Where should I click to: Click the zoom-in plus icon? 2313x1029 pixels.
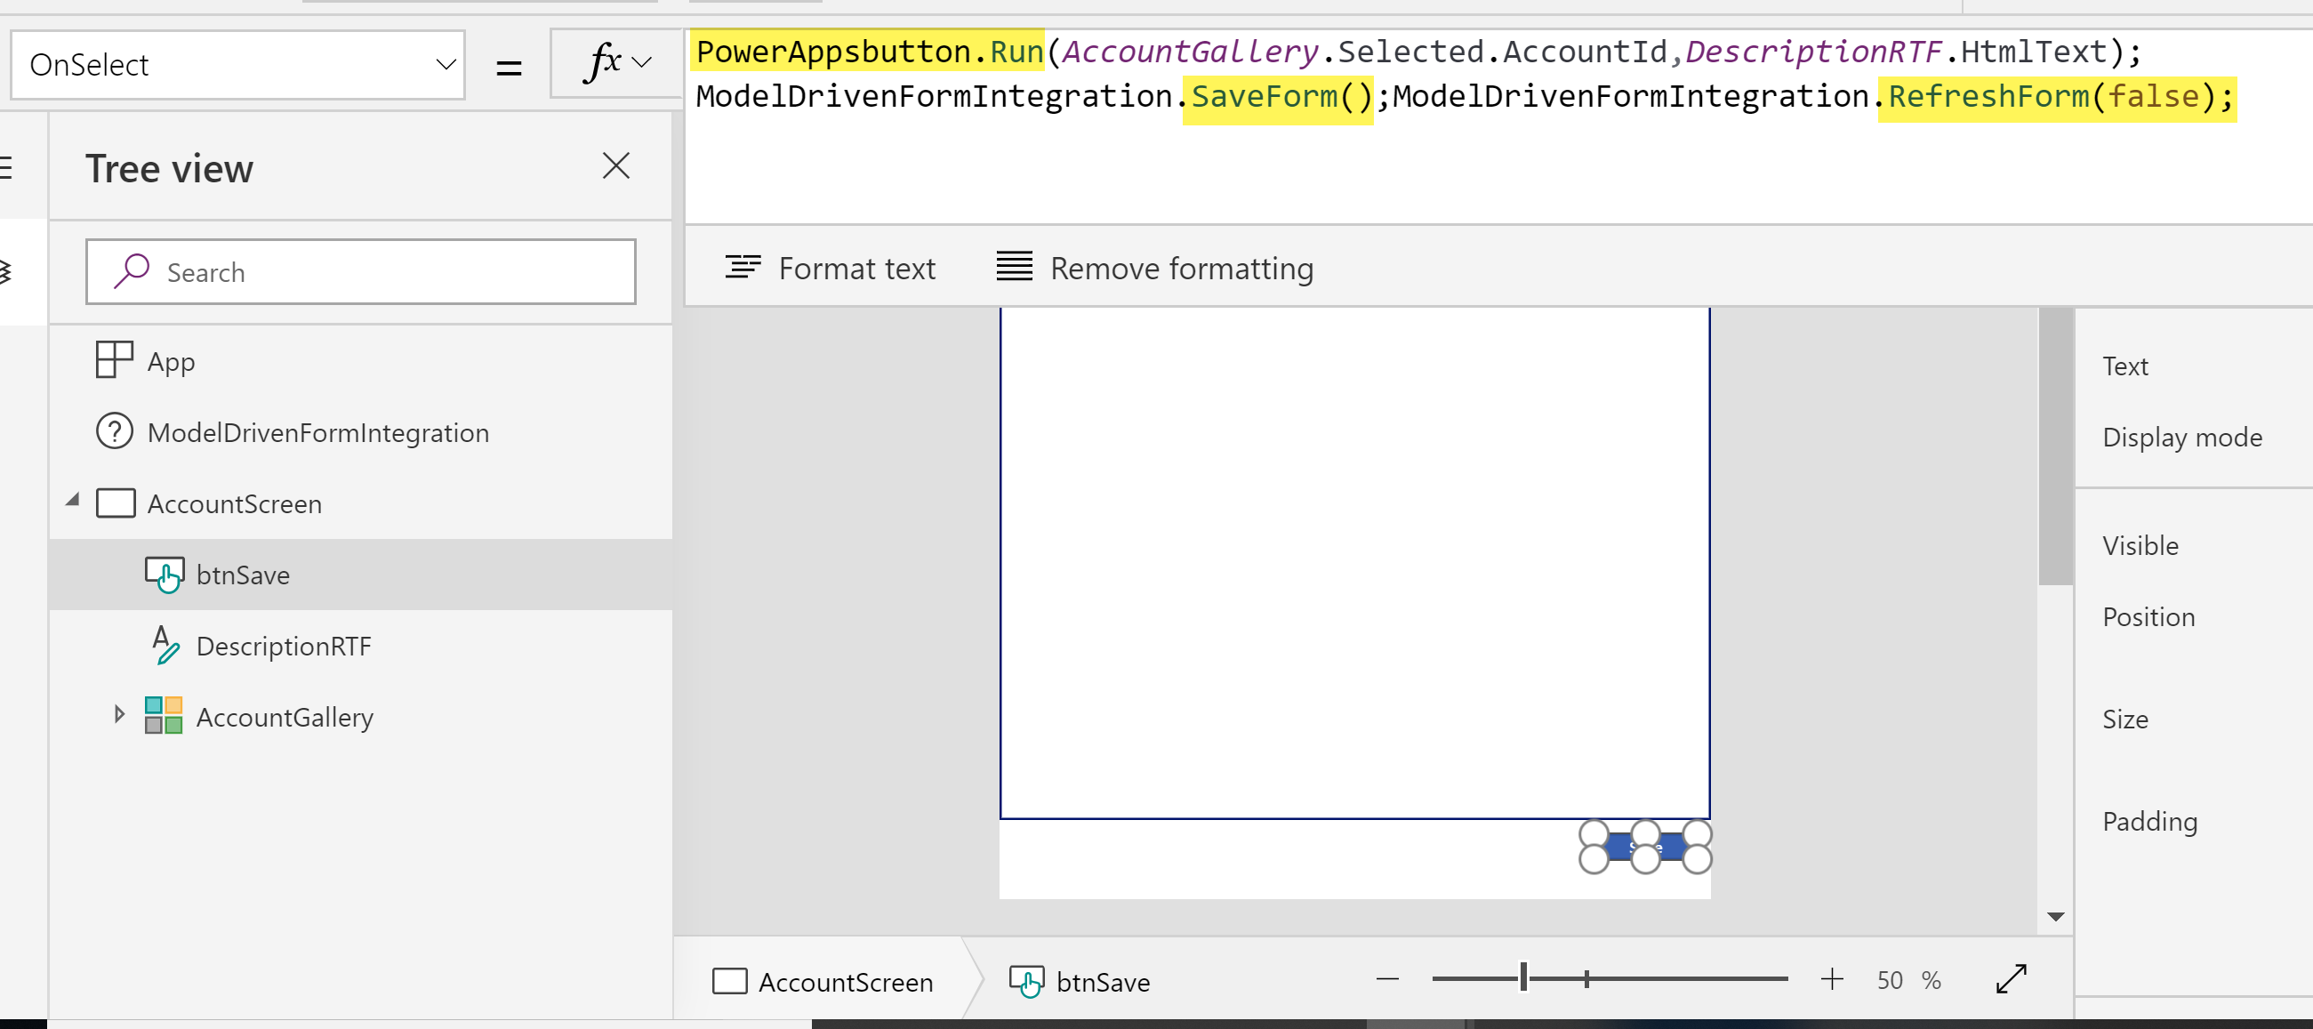(x=1832, y=979)
